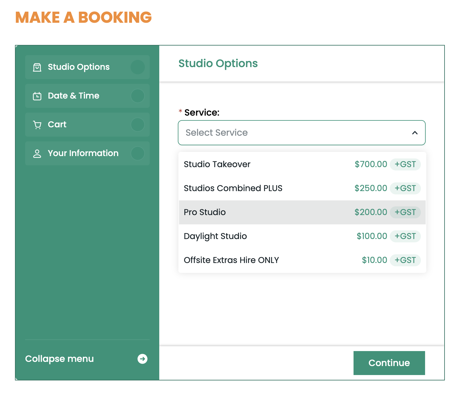Toggle the status circle beside Studio Options
The image size is (461, 396).
(137, 67)
